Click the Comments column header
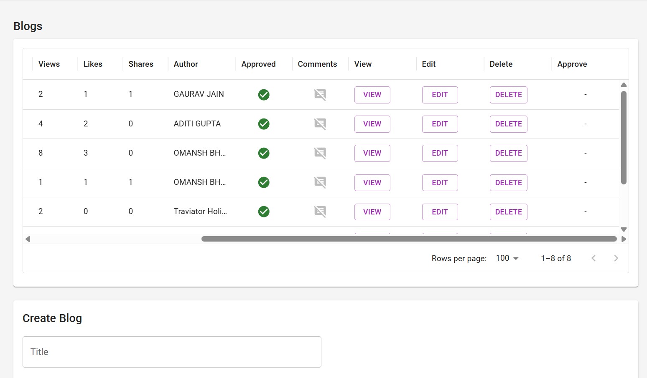This screenshot has width=647, height=378. pyautogui.click(x=317, y=64)
